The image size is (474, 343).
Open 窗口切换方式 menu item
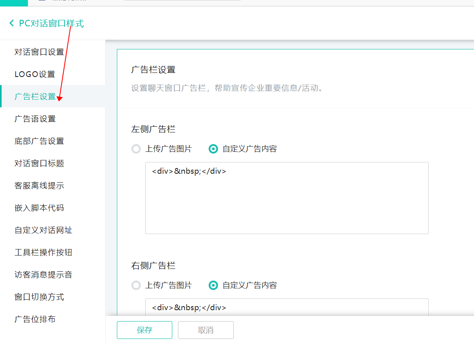39,297
